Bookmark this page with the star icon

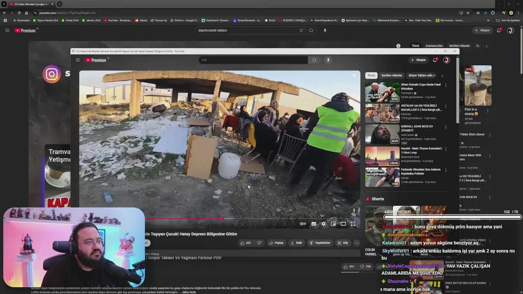[468, 13]
